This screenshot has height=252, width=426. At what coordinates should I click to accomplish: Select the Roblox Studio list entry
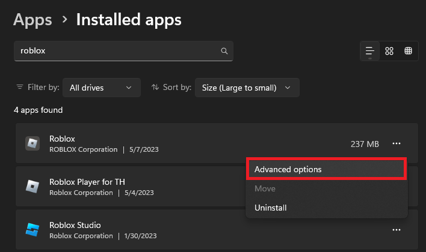(181, 230)
